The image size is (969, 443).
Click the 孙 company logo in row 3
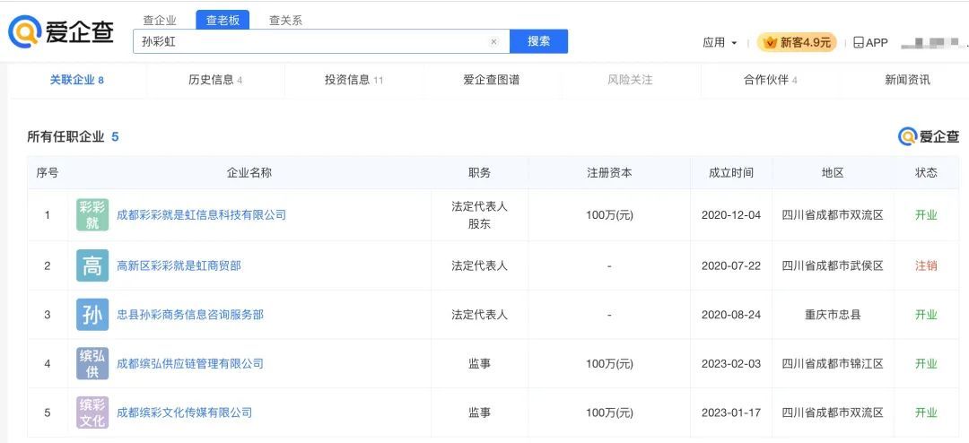[92, 315]
